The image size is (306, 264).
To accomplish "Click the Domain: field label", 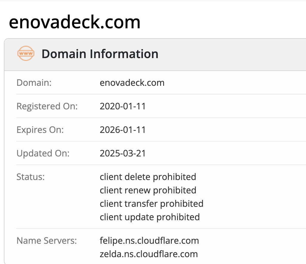I will point(34,83).
